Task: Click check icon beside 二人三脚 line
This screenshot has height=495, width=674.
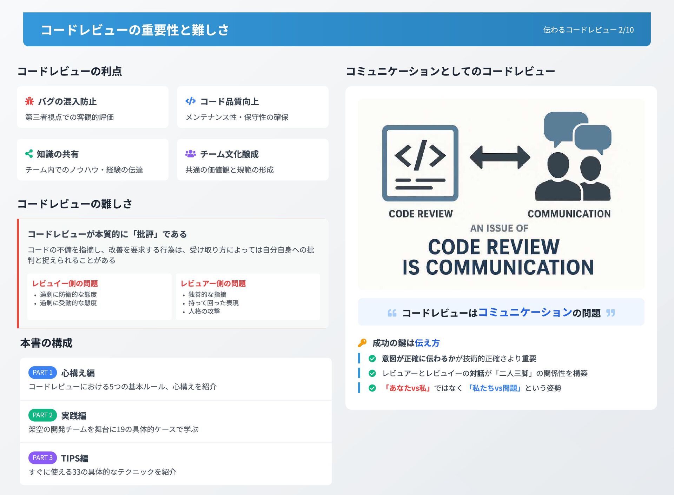Action: pyautogui.click(x=372, y=373)
